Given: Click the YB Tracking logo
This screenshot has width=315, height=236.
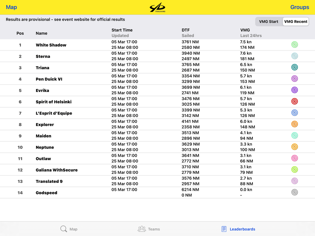Looking at the screenshot, I should (157, 7).
